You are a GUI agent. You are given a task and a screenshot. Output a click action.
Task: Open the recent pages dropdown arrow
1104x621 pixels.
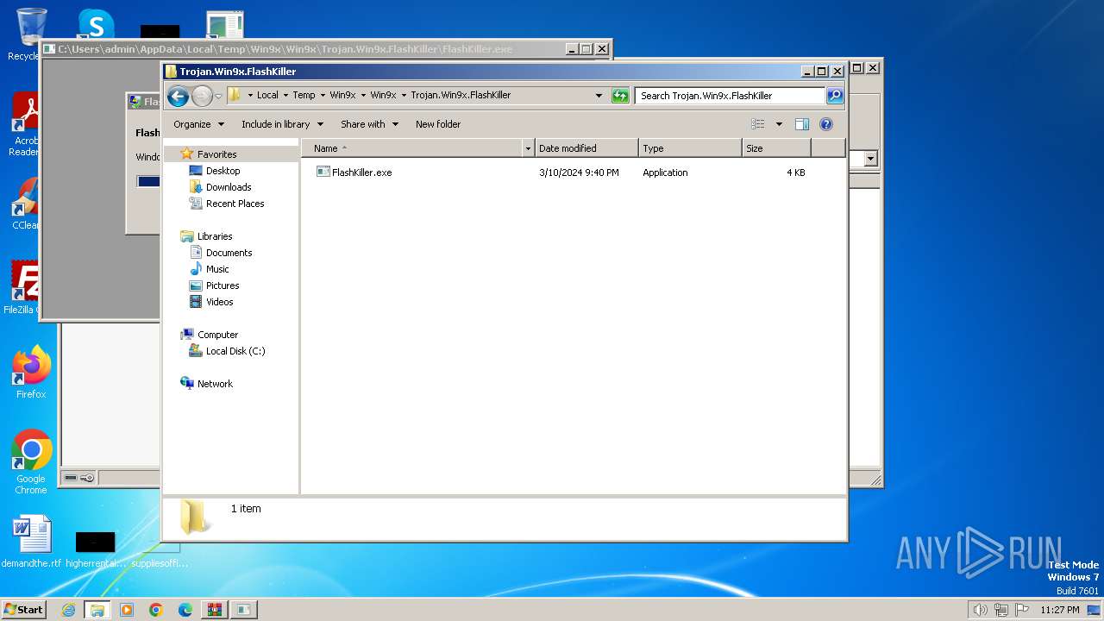click(218, 96)
